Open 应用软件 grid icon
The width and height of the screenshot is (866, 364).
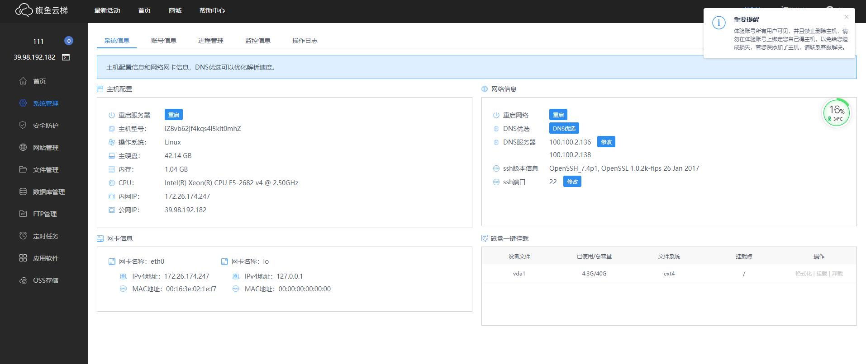click(23, 258)
